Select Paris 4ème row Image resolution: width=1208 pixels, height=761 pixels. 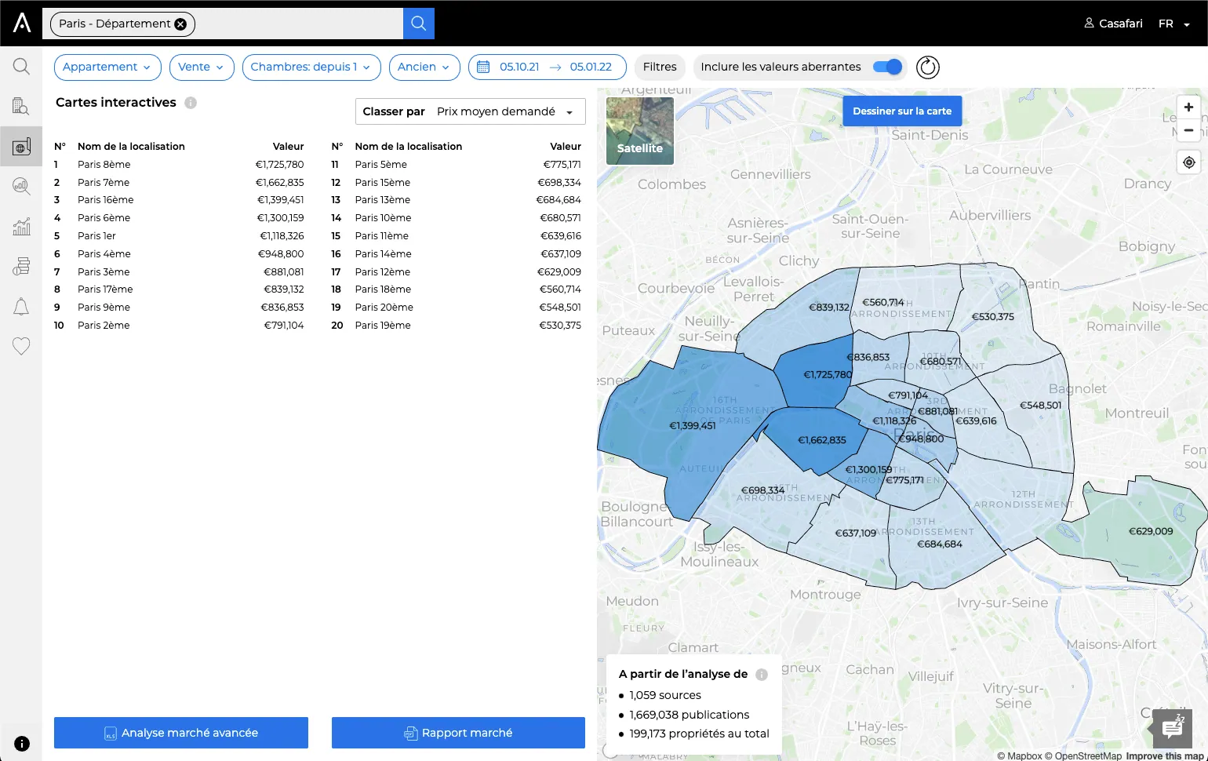179,254
